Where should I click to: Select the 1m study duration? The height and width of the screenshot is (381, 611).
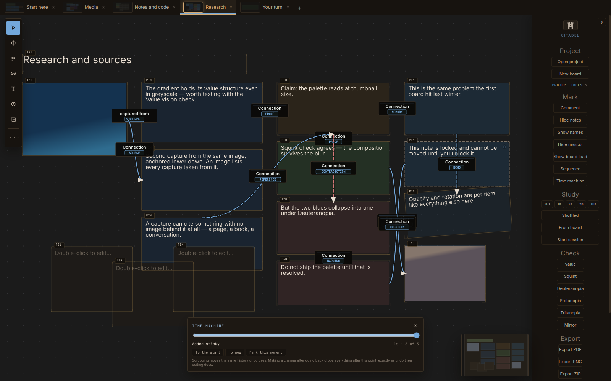559,204
